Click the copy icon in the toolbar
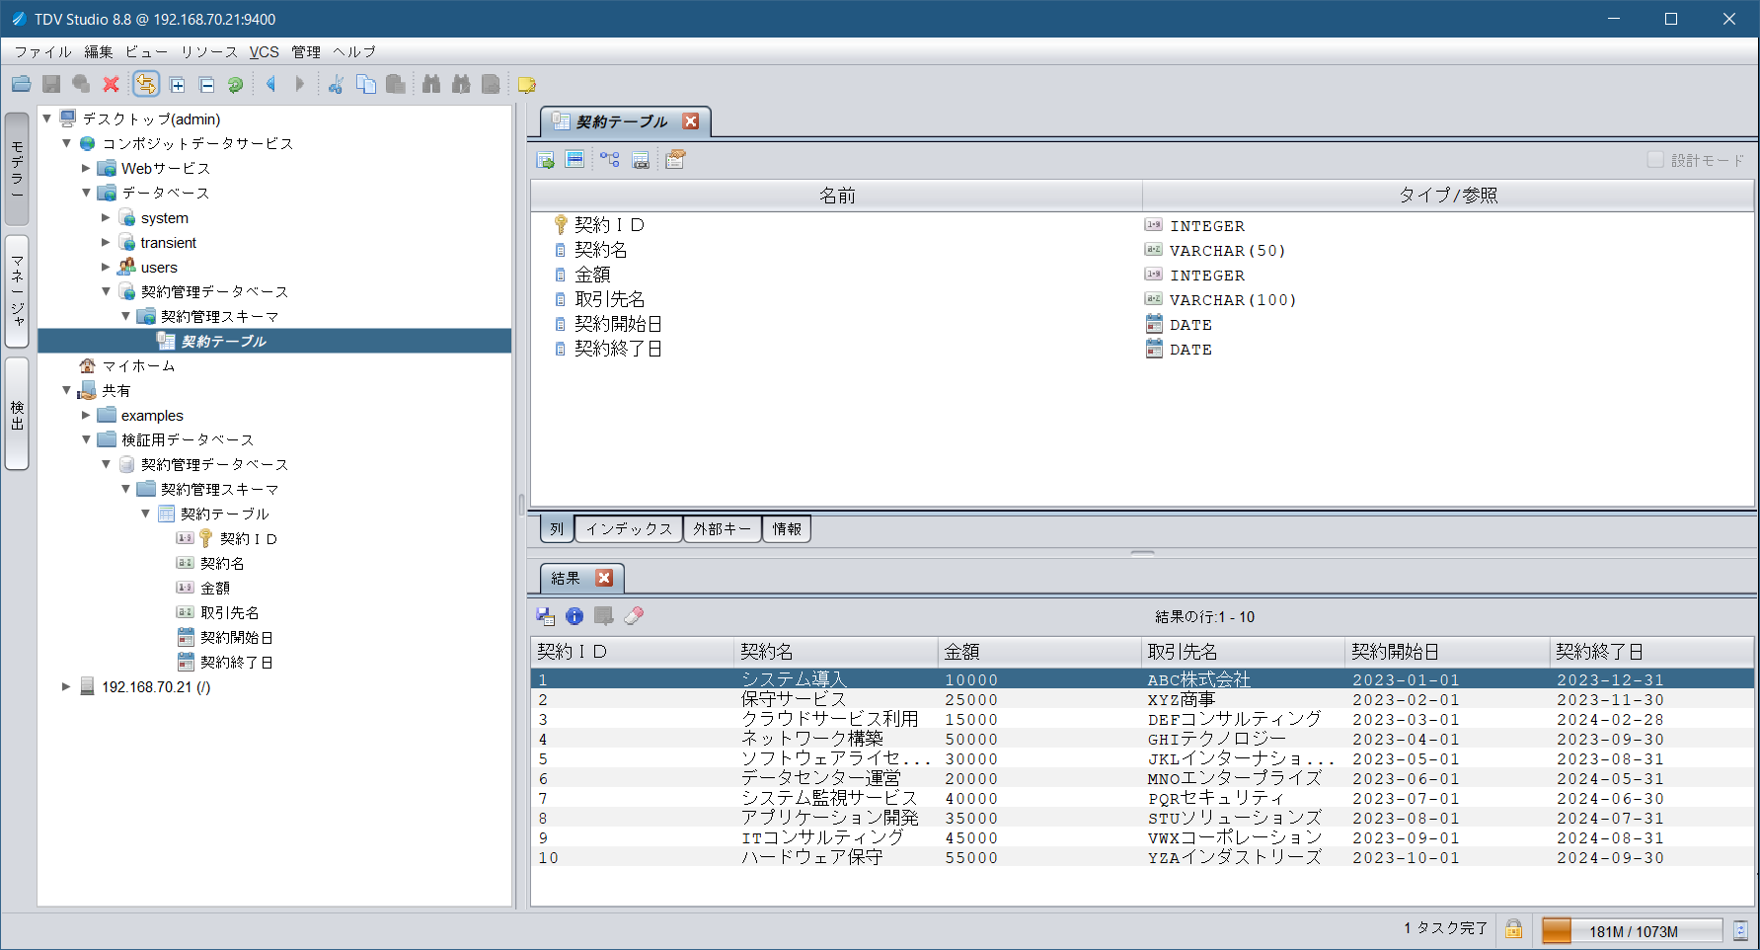This screenshot has height=950, width=1760. coord(365,85)
